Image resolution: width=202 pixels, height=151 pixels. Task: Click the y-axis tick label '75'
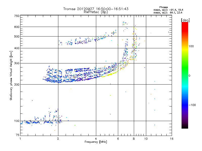(18, 135)
